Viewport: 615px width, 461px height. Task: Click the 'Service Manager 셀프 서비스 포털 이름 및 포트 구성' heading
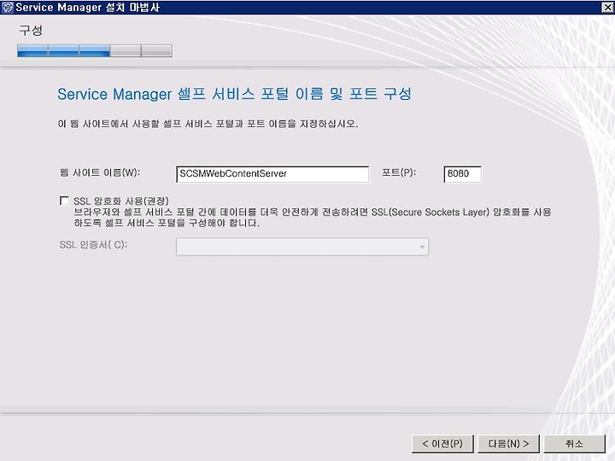point(234,94)
